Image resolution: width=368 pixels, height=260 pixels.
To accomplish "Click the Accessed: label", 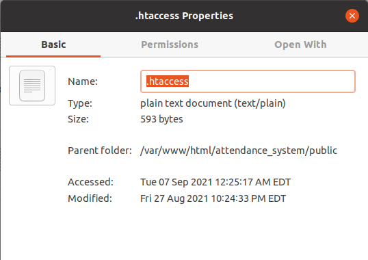I will click(90, 182).
